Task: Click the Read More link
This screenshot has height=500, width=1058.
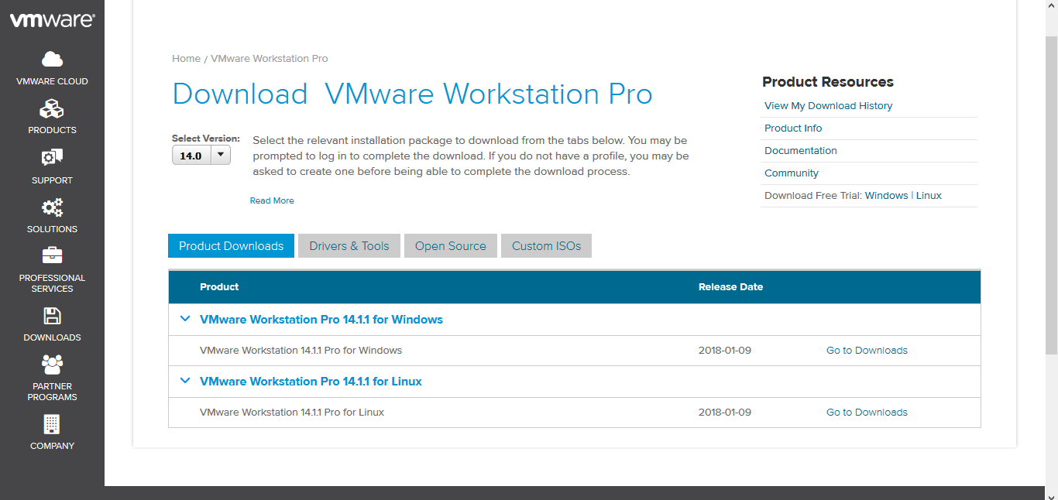Action: click(x=272, y=200)
